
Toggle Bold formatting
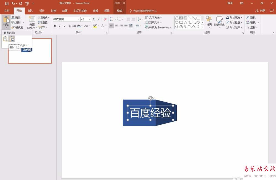[55, 26]
